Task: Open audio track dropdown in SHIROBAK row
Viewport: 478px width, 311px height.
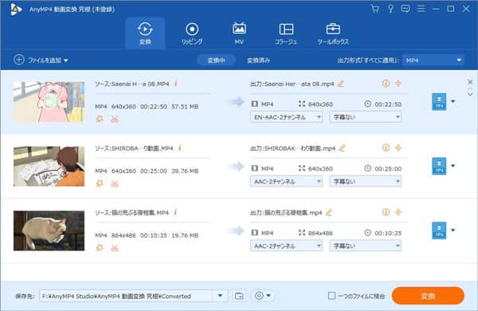Action: click(x=286, y=182)
